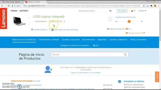
Task: Click in the Búsqueda de soporte field
Action: point(94,11)
